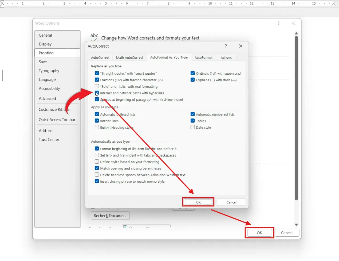339x261 pixels.
Task: Open the Accessibility category
Action: 57,88
